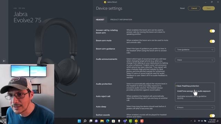Open the Windows Start menu
Screen dimensions: 221x124
pyautogui.click(x=79, y=121)
